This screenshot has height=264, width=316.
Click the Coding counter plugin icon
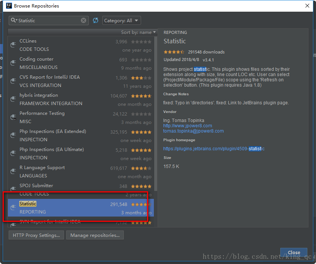[14, 63]
